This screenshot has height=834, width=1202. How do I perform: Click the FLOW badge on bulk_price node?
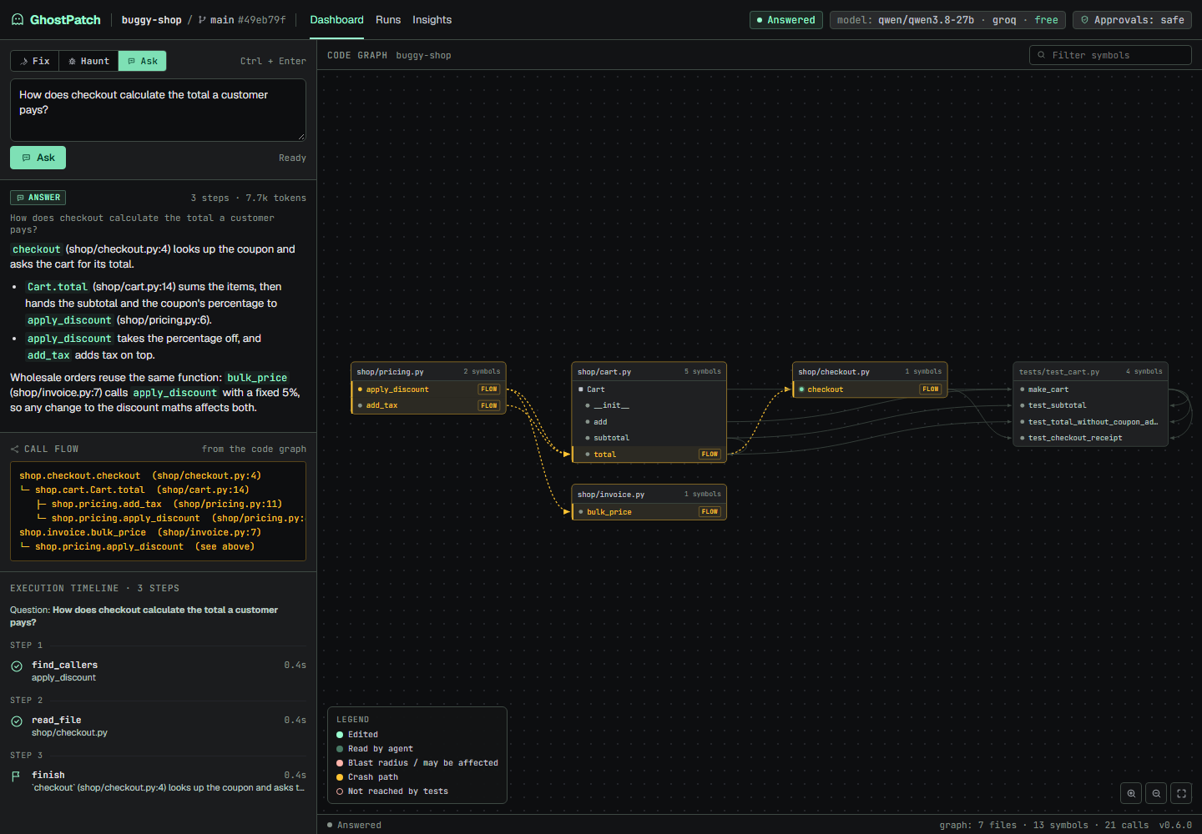point(710,512)
